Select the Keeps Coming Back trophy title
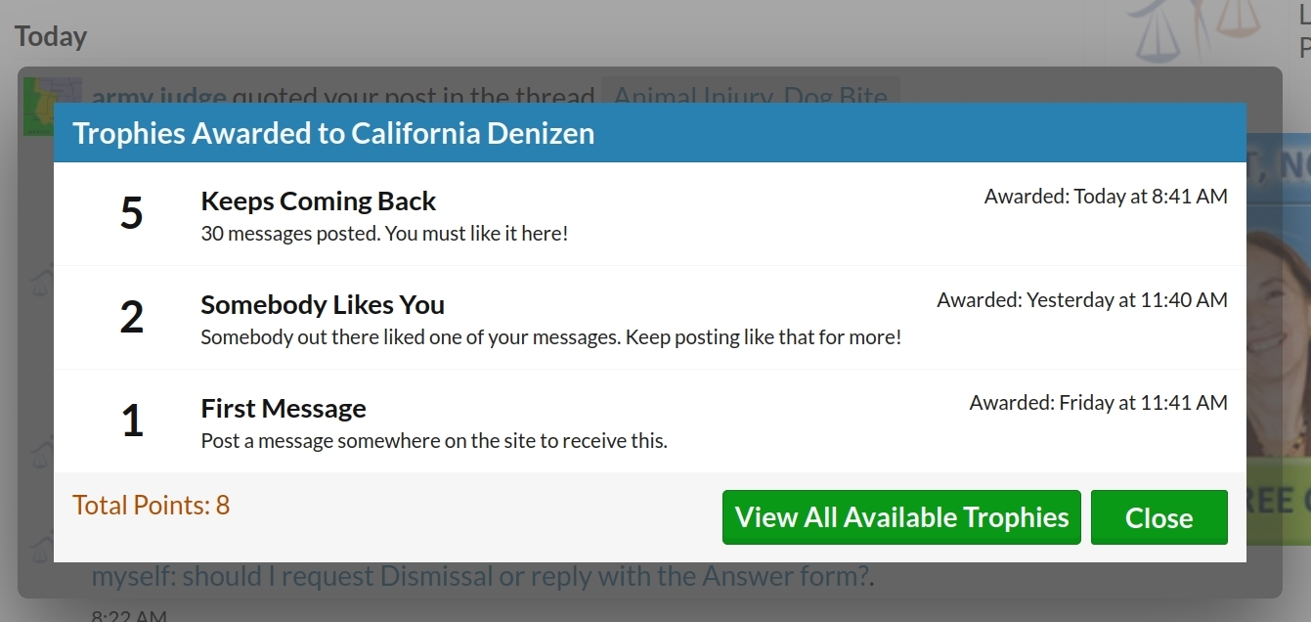Screen dimensions: 1311x622 319,201
